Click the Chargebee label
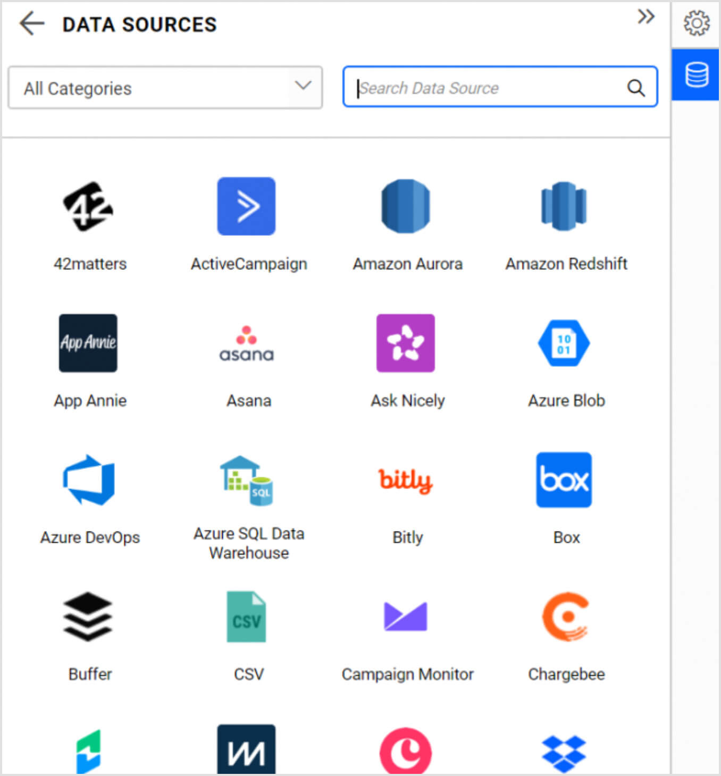Image resolution: width=721 pixels, height=776 pixels. [566, 674]
